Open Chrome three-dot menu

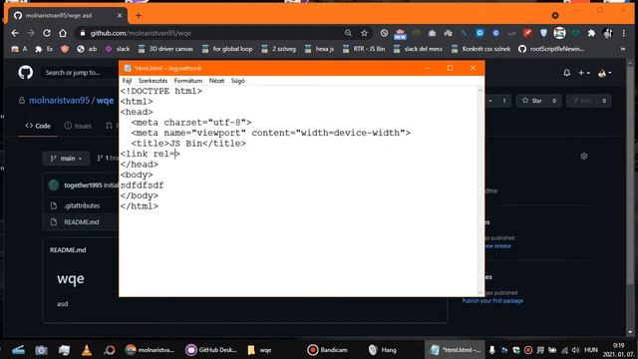click(x=623, y=33)
